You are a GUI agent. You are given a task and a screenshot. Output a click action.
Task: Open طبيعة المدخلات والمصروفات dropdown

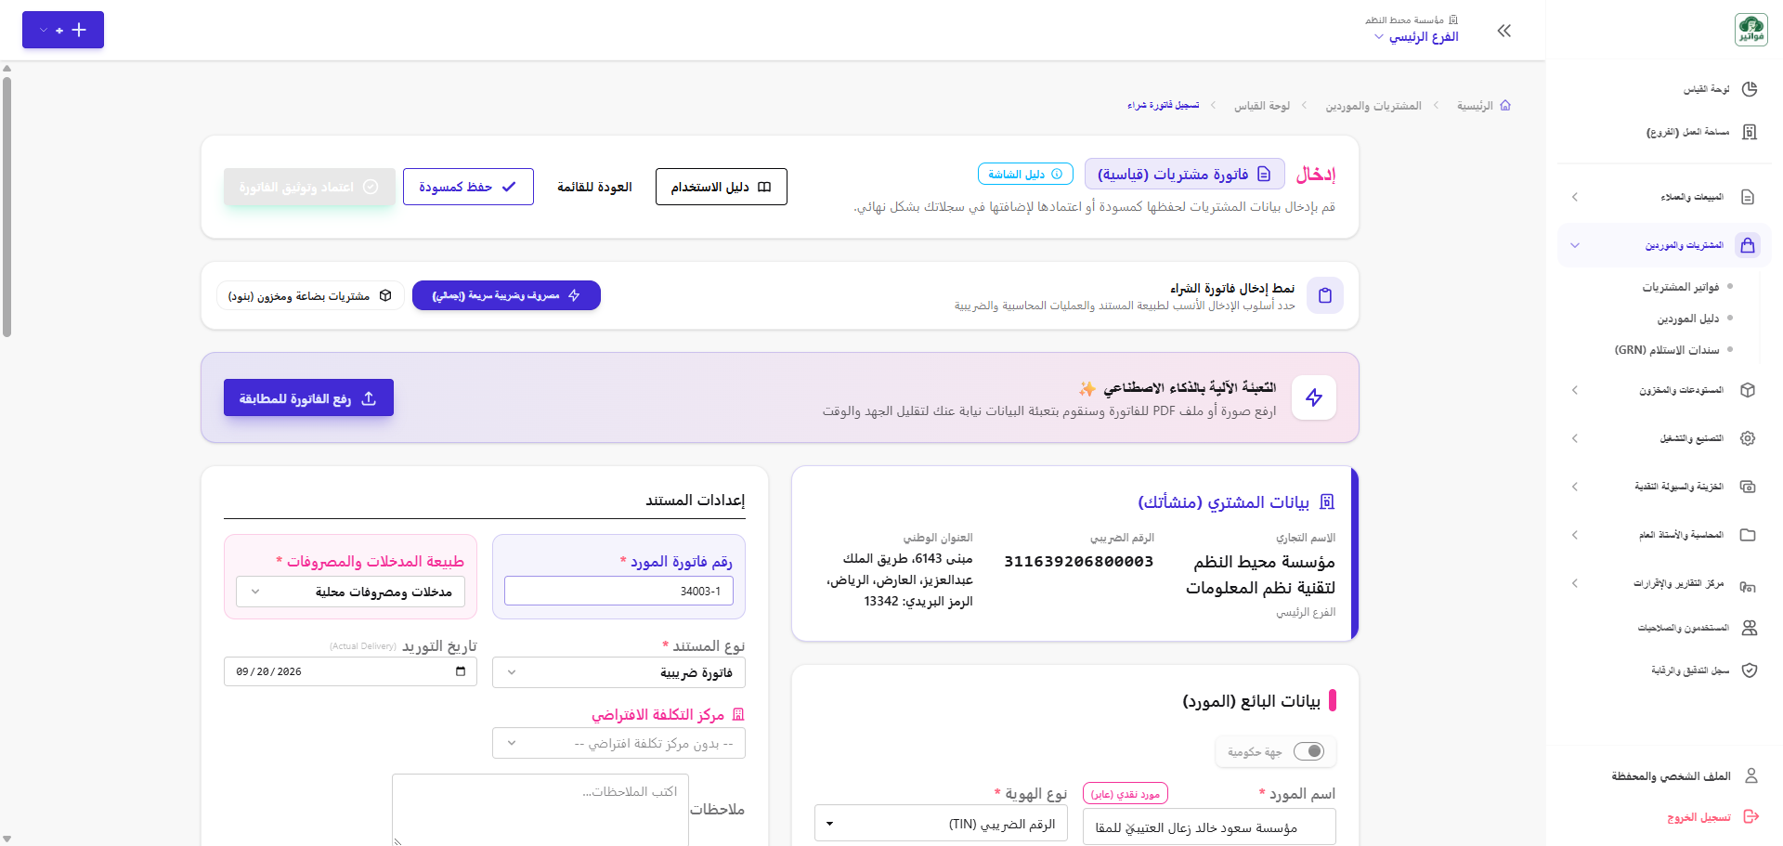350,592
